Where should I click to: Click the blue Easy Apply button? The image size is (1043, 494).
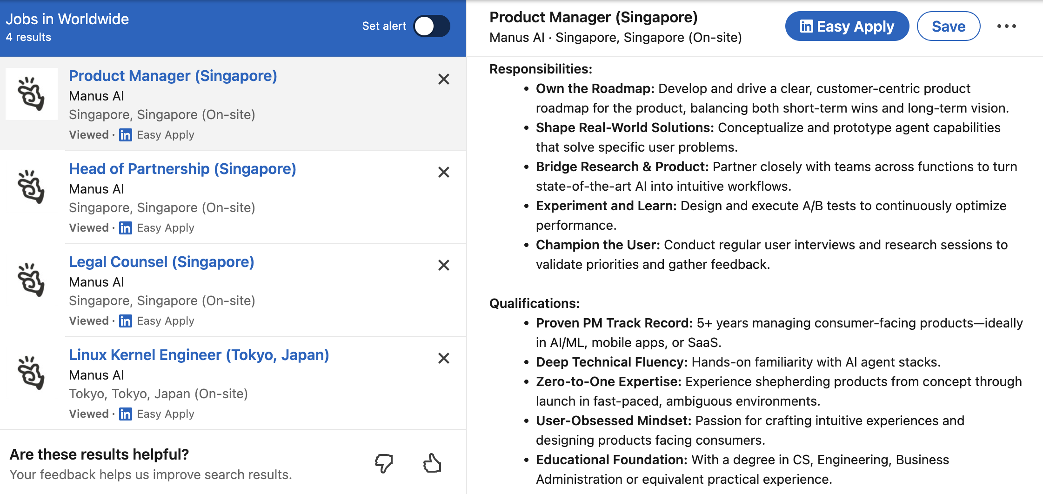pos(847,26)
